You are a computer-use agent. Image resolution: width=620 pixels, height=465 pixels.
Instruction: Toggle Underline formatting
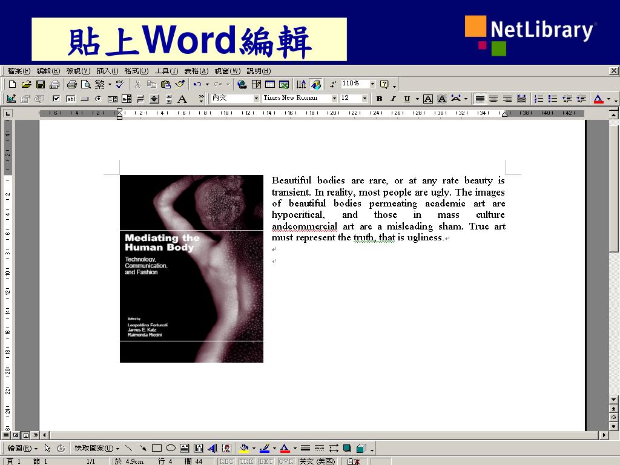(x=407, y=99)
